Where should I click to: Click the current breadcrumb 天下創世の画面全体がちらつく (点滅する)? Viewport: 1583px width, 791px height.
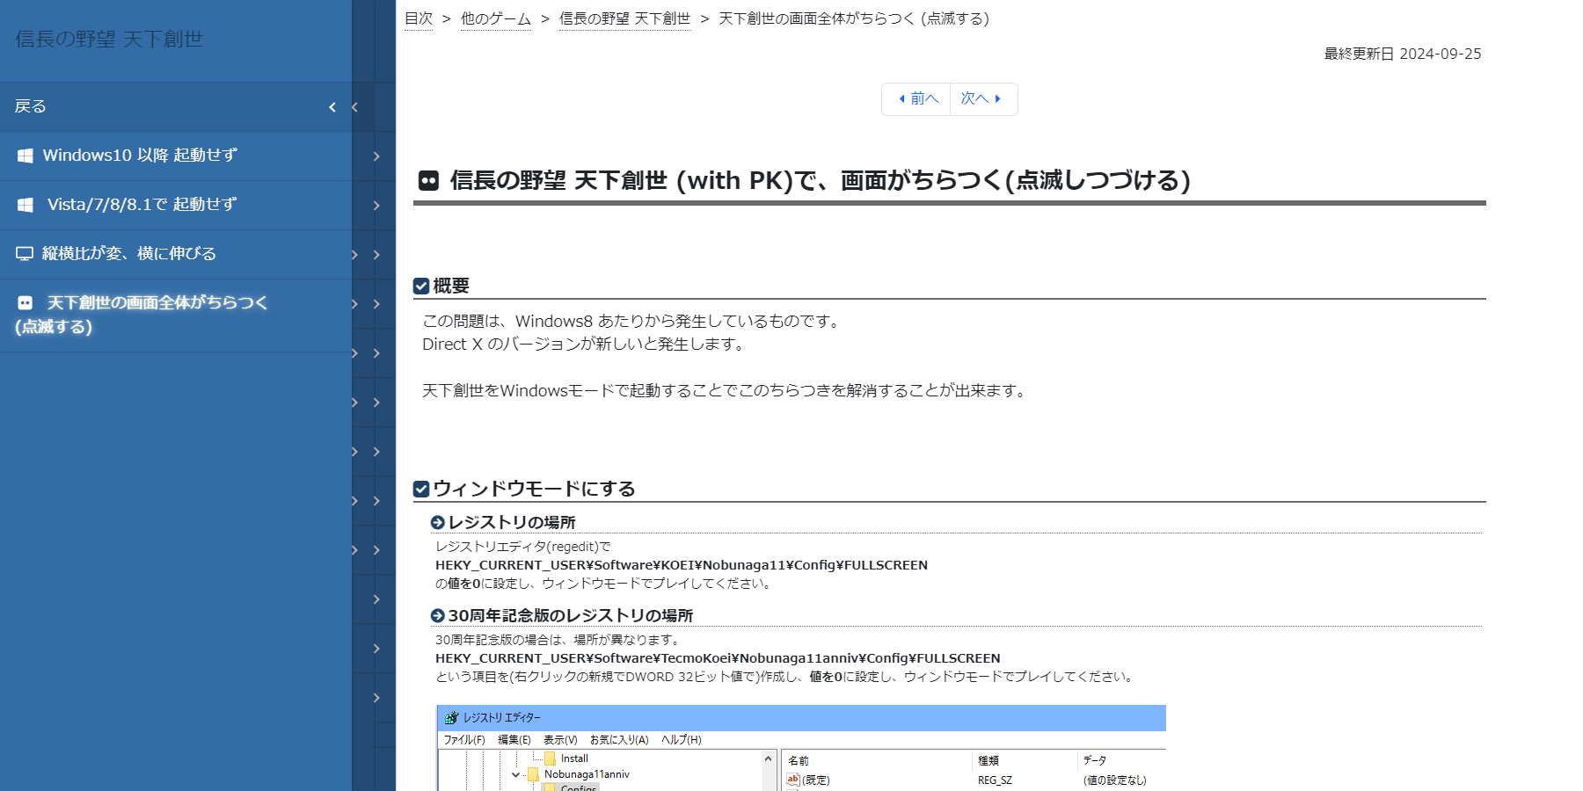(854, 18)
